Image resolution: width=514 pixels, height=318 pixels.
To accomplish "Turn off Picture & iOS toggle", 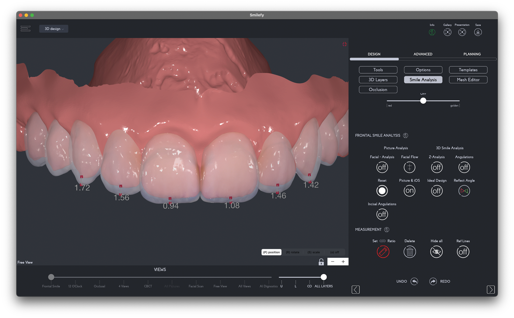I will point(409,191).
